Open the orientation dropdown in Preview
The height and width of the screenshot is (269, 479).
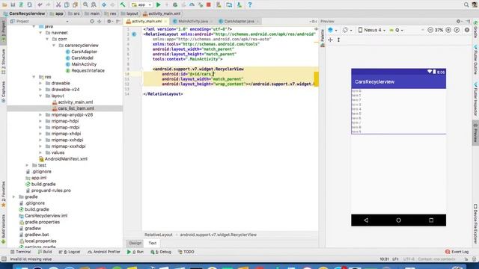[347, 30]
